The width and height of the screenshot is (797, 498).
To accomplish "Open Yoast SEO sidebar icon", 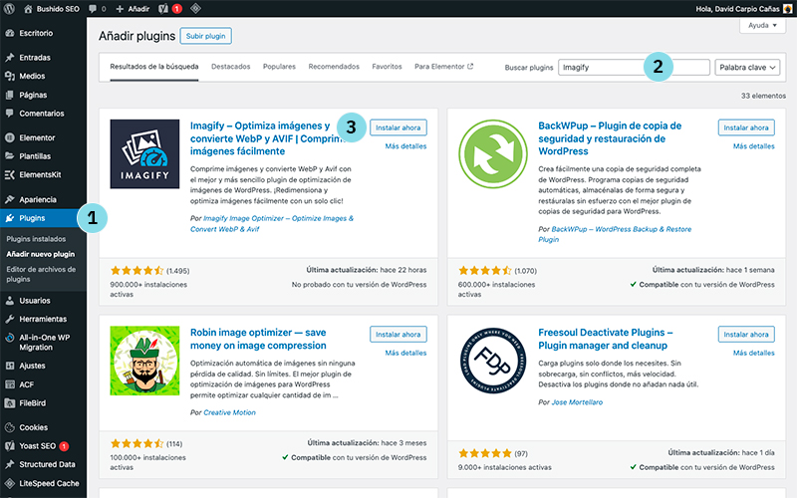I will (x=10, y=446).
